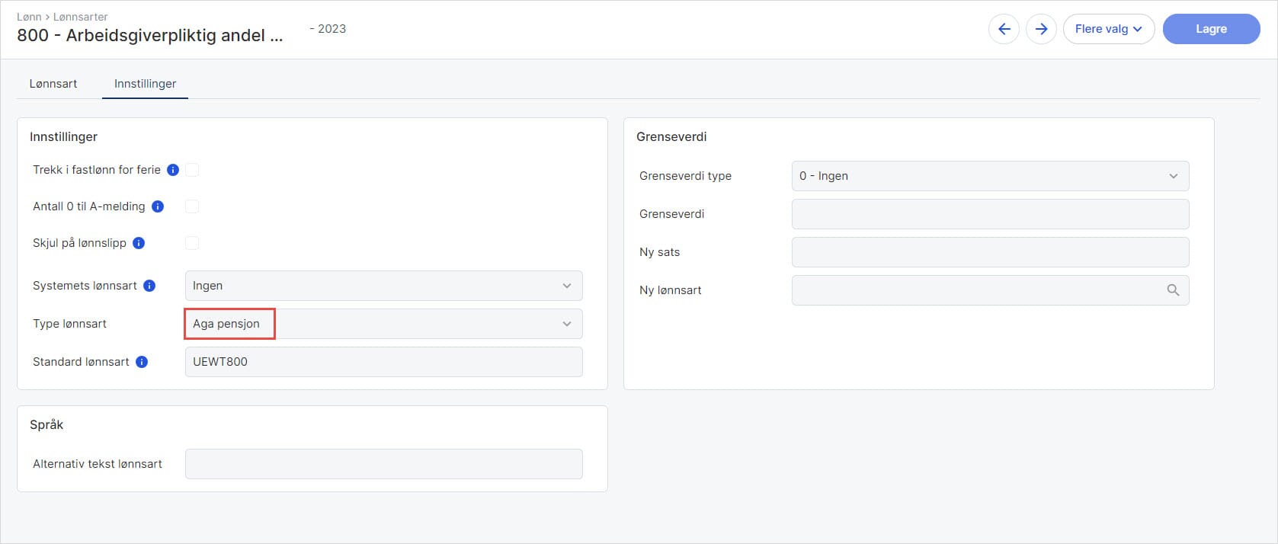Open Grenseverdi type dropdown
Screen dimensions: 1278x544
[x=989, y=176]
